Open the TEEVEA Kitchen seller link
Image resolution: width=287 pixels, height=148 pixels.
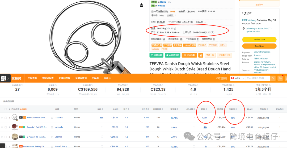(261, 59)
